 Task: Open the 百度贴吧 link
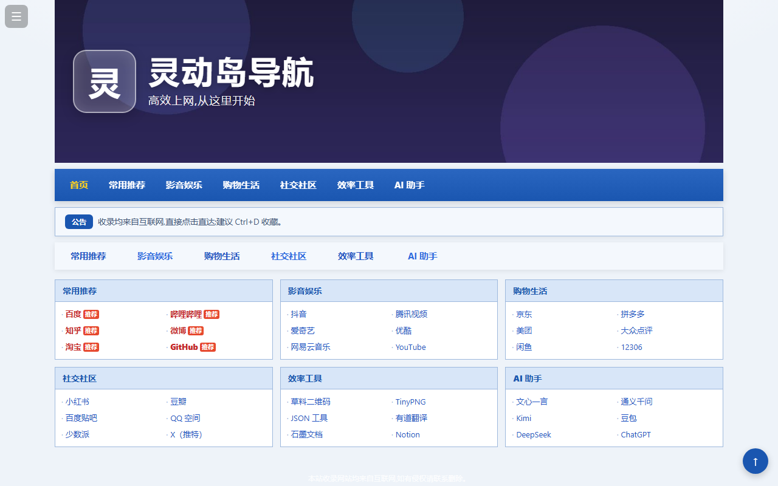[81, 418]
